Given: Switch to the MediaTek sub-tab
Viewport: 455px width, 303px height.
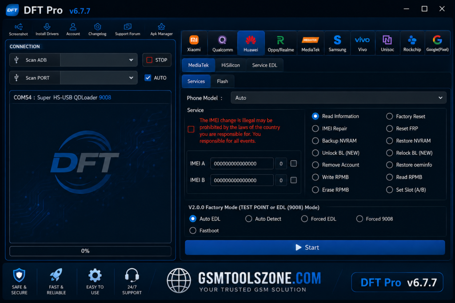Looking at the screenshot, I should point(199,65).
